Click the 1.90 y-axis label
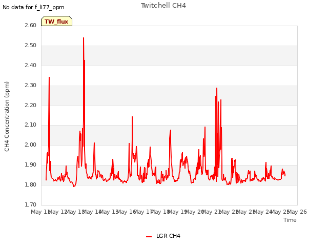This screenshot has width=328, height=246. tap(31, 165)
